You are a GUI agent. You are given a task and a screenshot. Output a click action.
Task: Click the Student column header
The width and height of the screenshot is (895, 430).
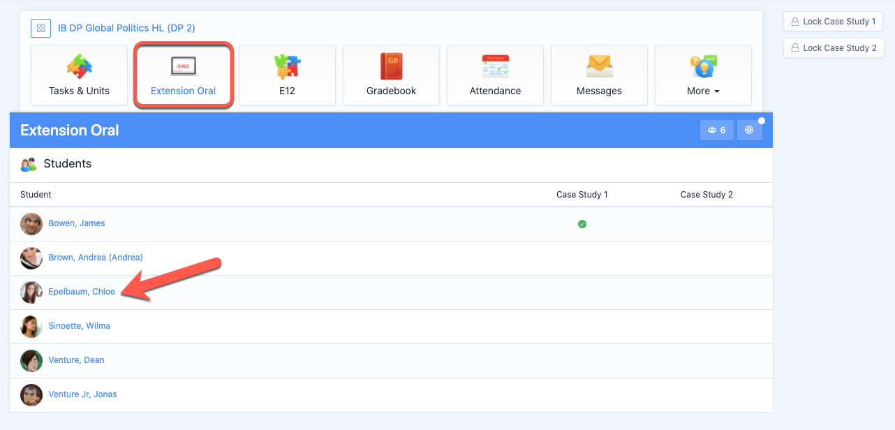point(36,195)
